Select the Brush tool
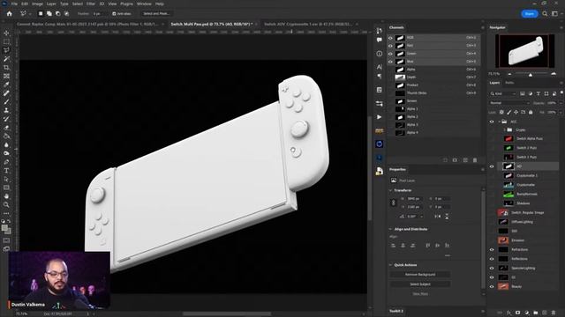Image resolution: width=565 pixels, height=317 pixels. pyautogui.click(x=6, y=102)
